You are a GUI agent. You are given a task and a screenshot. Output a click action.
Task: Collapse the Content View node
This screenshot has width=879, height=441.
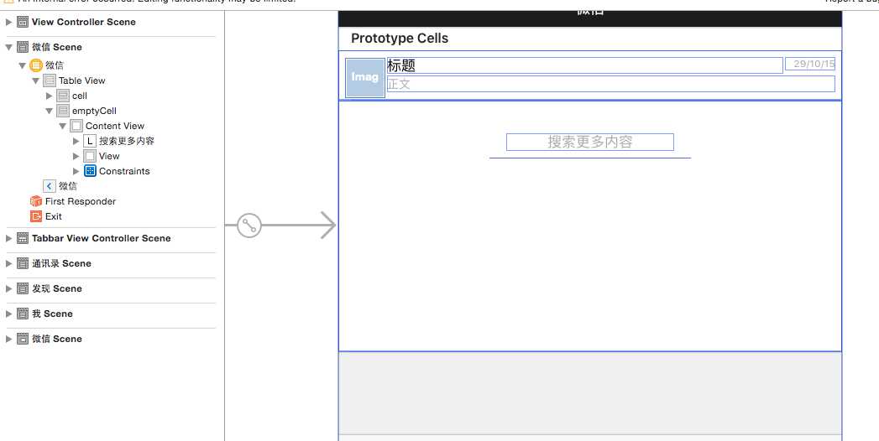(x=62, y=126)
